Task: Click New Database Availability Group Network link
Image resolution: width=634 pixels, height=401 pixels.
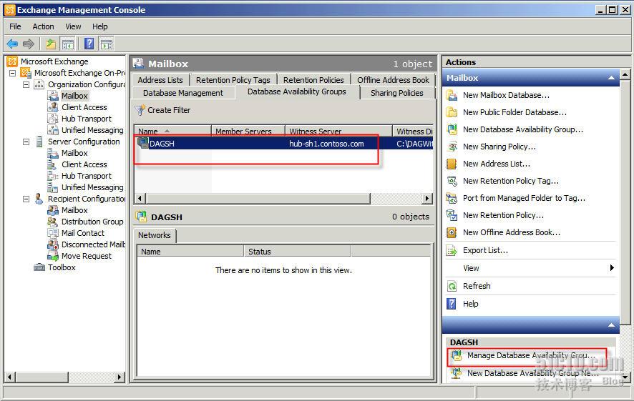Action: point(532,373)
